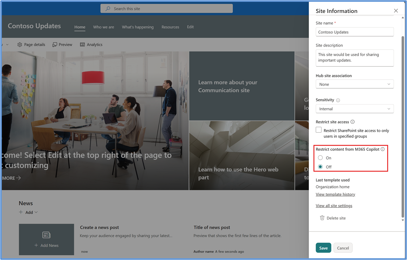
Task: Check Restrict SharePoint site access checkbox
Action: pos(318,129)
